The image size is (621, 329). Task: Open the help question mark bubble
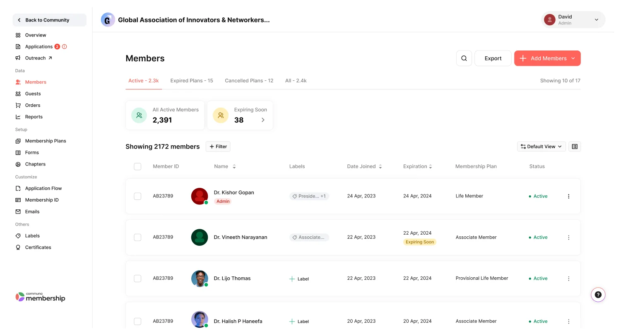tap(598, 294)
